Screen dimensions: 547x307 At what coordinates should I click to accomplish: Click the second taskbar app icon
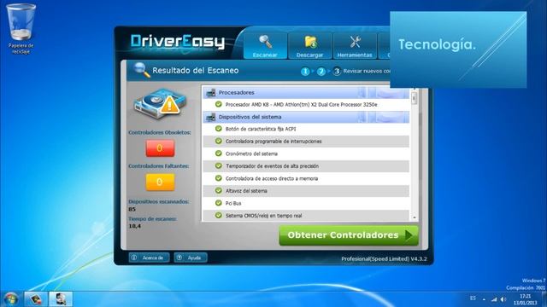[61, 299]
